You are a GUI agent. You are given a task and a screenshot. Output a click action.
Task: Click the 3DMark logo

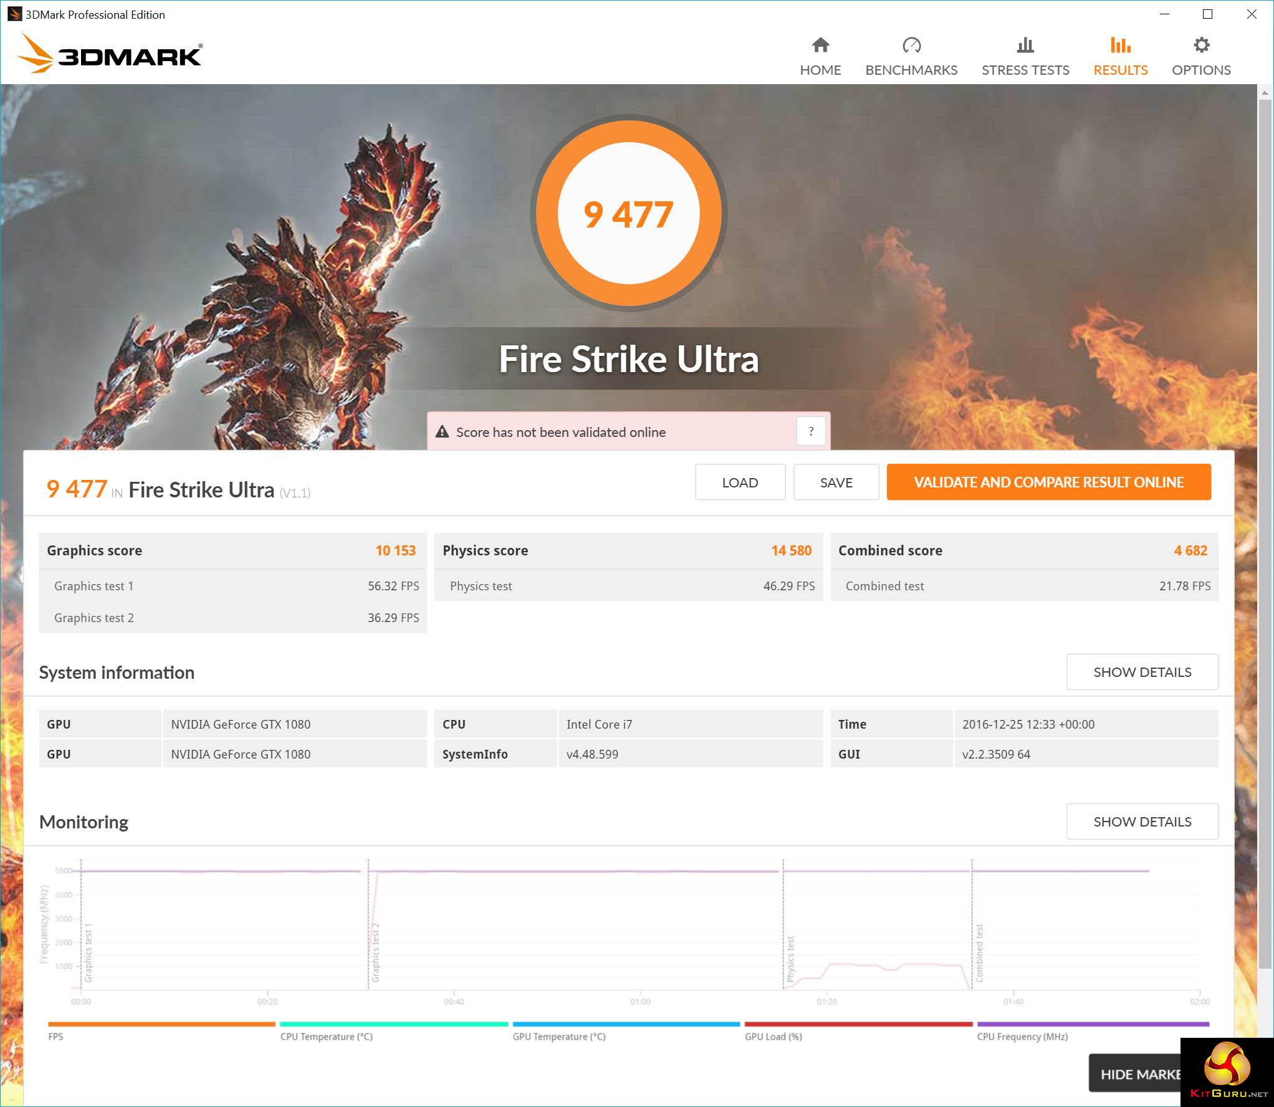click(110, 54)
